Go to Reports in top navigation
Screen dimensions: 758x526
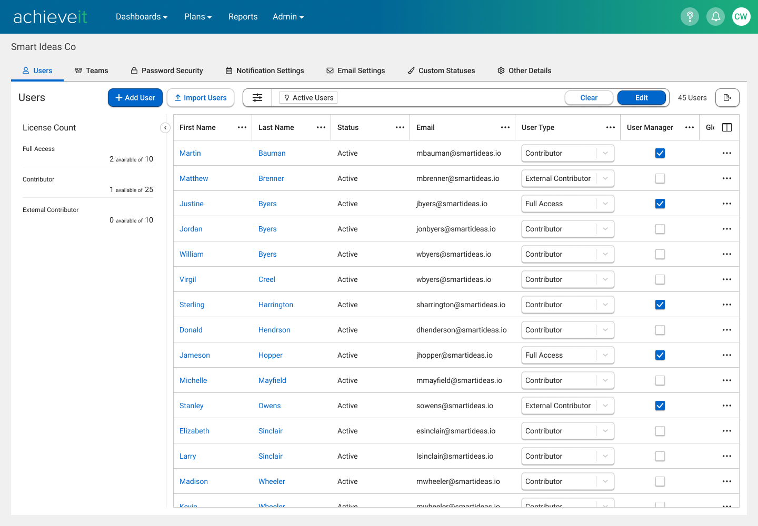(x=243, y=17)
